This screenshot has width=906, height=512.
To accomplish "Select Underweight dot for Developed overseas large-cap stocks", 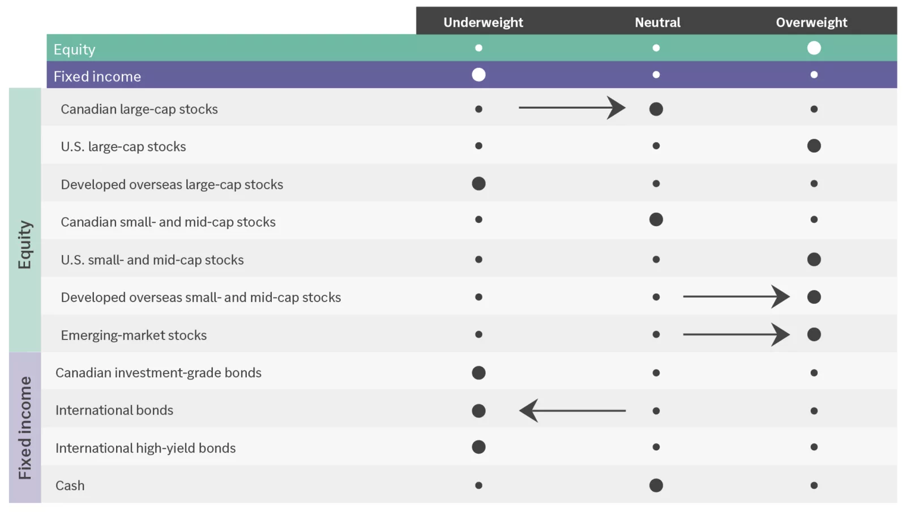I will pyautogui.click(x=478, y=183).
